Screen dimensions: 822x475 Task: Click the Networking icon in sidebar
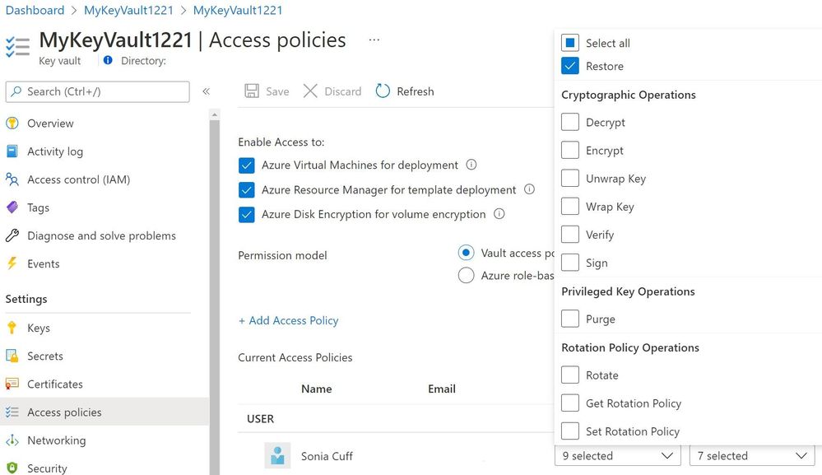(x=12, y=440)
